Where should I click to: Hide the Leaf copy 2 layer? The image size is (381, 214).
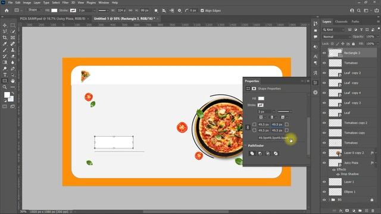coord(324,73)
